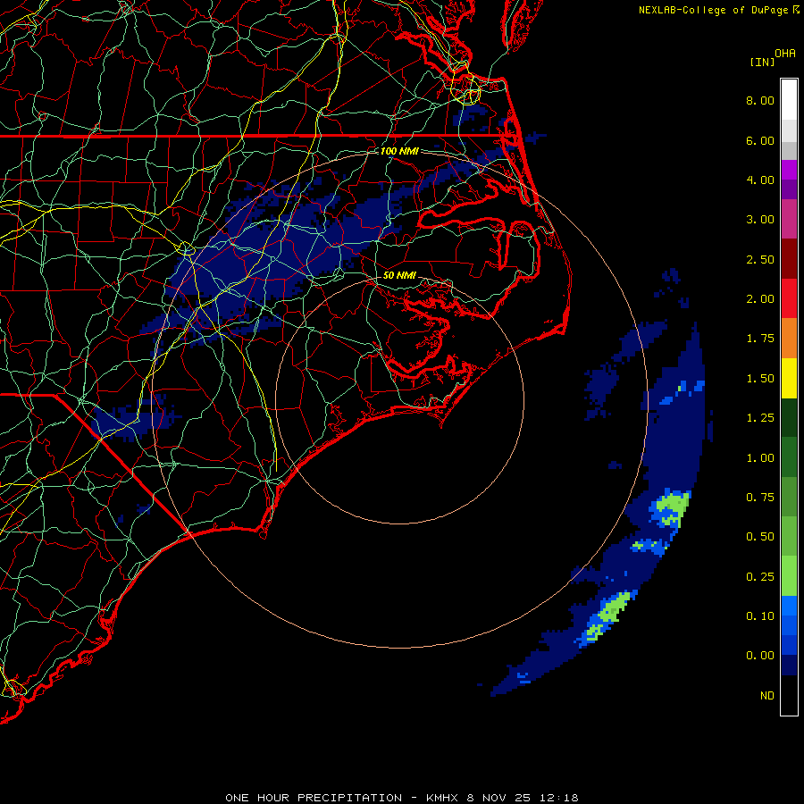Click the 2.00 legend value
The width and height of the screenshot is (804, 804).
(760, 299)
